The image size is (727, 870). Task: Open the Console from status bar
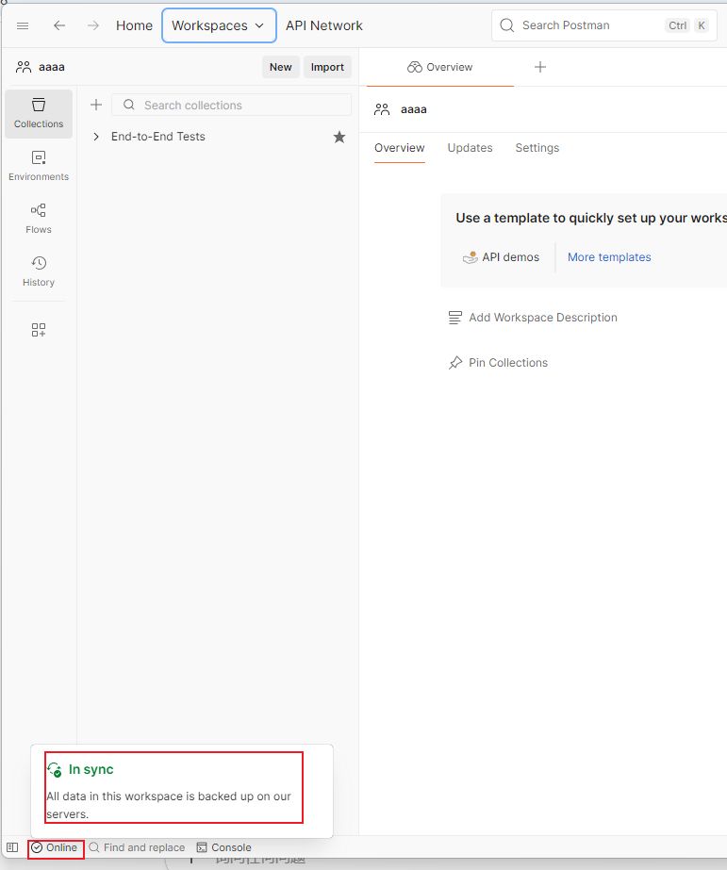223,847
